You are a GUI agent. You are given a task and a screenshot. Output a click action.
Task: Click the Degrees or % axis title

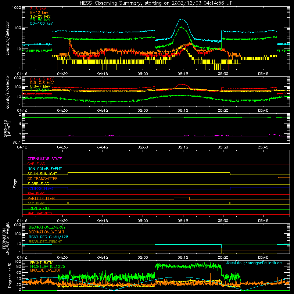point(10,275)
